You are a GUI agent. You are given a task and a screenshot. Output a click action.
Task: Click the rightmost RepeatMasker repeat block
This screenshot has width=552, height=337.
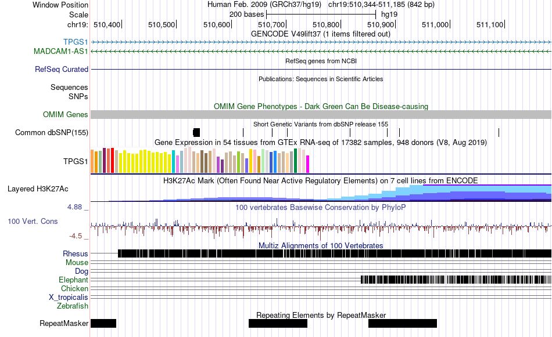pyautogui.click(x=403, y=323)
